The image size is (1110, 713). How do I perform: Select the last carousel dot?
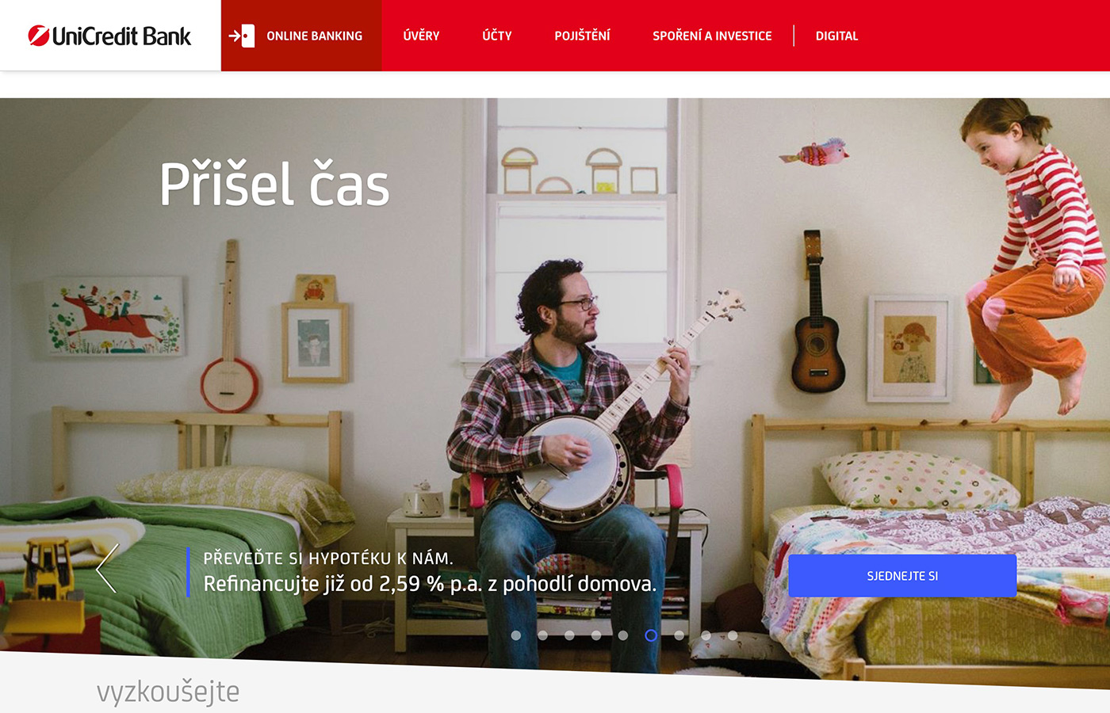pyautogui.click(x=733, y=635)
